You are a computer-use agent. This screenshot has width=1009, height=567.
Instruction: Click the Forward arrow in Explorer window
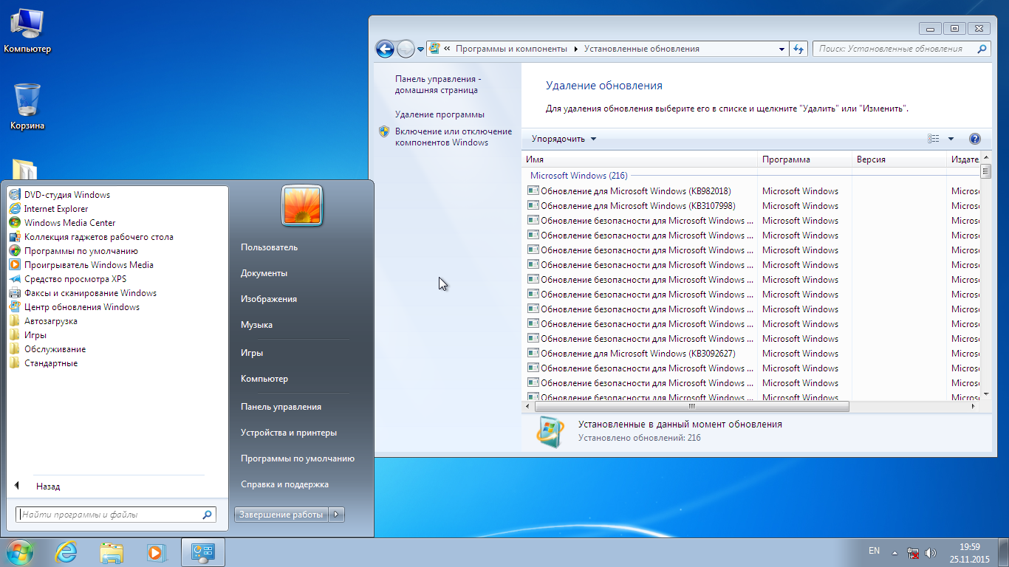406,49
